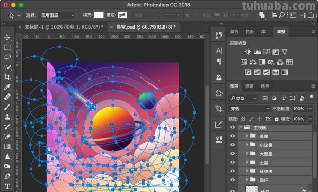Image resolution: width=318 pixels, height=192 pixels.
Task: Select the Lasso tool
Action: [7, 57]
